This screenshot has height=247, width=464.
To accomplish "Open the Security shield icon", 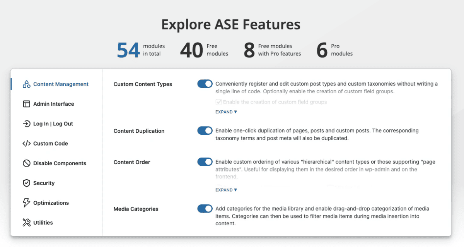I will [x=26, y=183].
